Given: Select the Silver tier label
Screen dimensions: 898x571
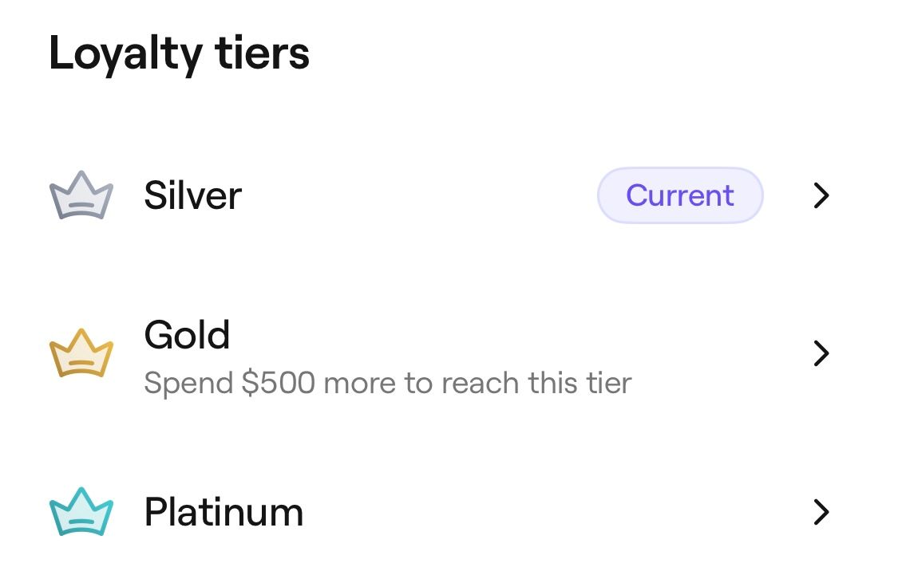Looking at the screenshot, I should click(192, 195).
